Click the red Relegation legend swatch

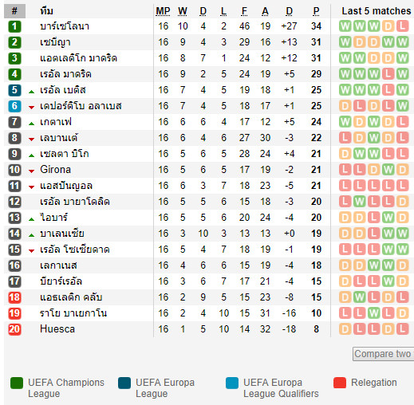click(x=340, y=383)
